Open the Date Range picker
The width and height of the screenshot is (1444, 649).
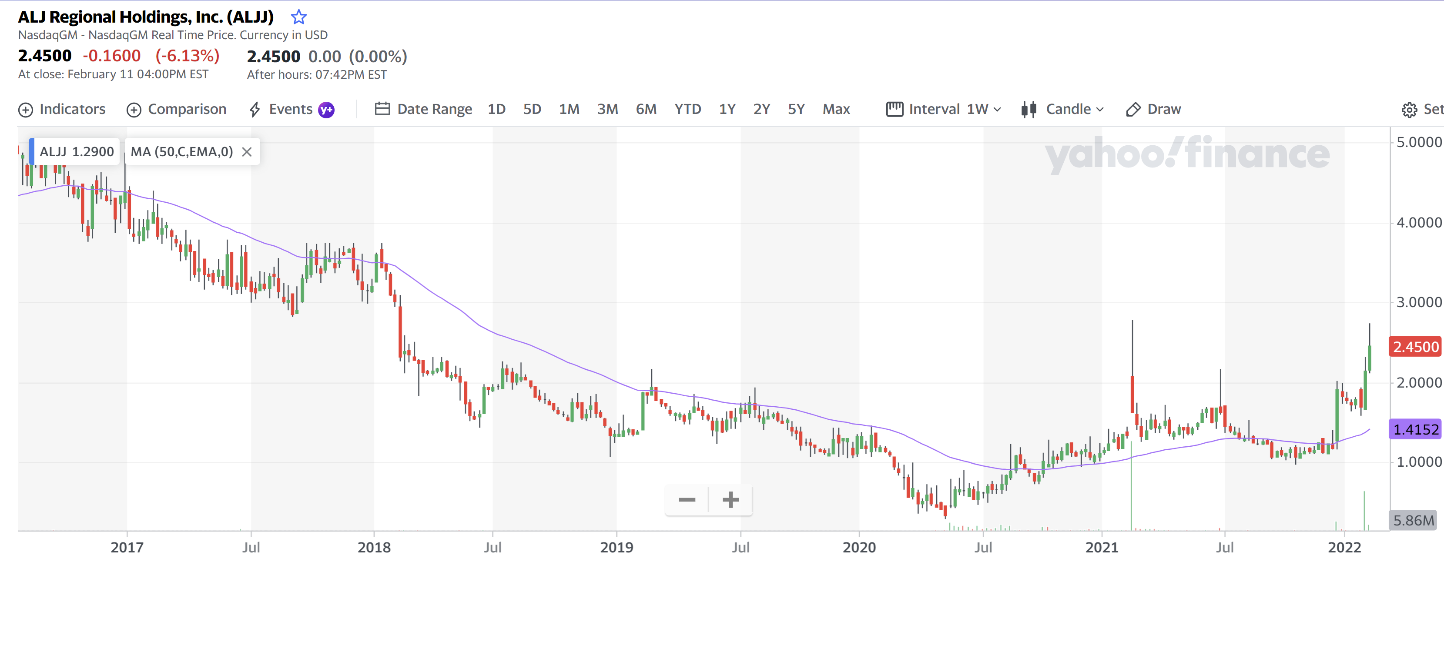pos(423,109)
